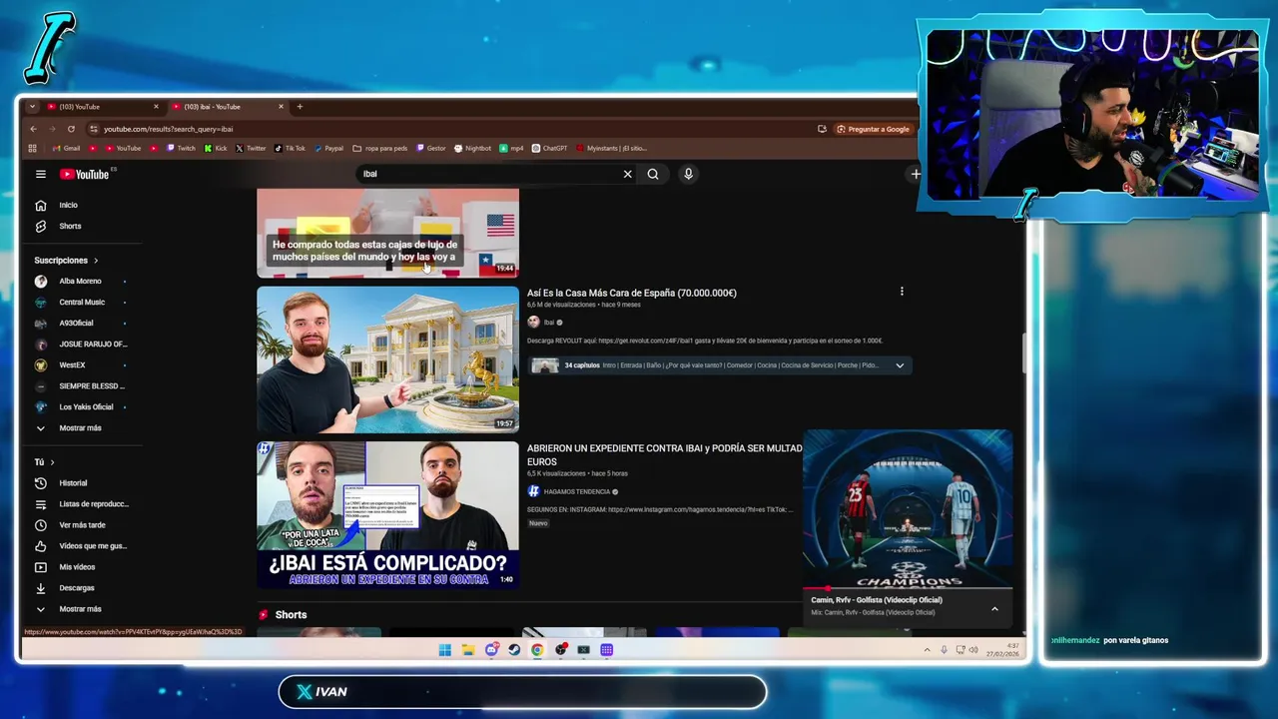Open File Explorer from the taskbar

[x=467, y=650]
